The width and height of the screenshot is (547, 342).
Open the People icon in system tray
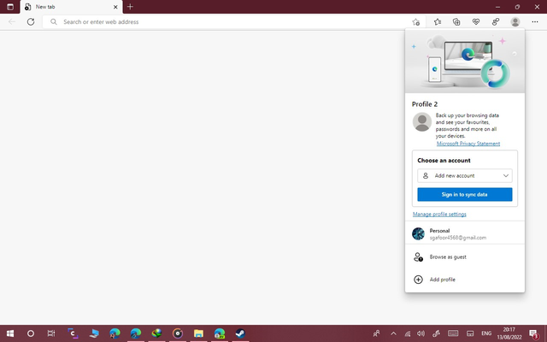tap(376, 333)
